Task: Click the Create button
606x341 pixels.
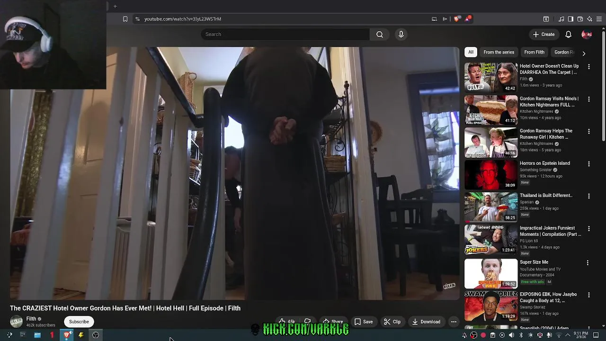Action: click(x=544, y=34)
